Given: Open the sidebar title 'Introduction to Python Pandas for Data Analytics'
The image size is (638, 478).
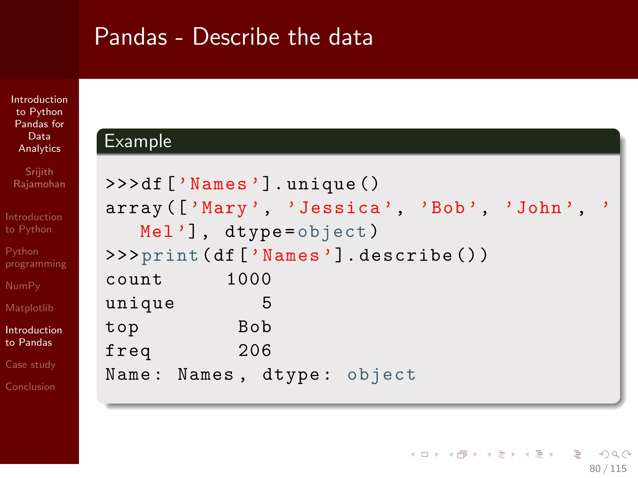Looking at the screenshot, I should click(x=39, y=124).
